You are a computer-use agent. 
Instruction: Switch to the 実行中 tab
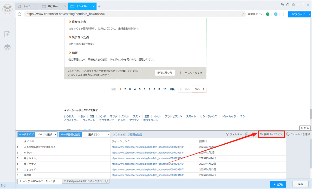[x=54, y=6]
